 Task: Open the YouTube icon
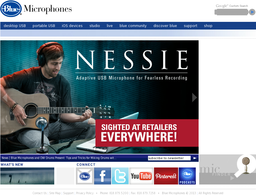[141, 176]
